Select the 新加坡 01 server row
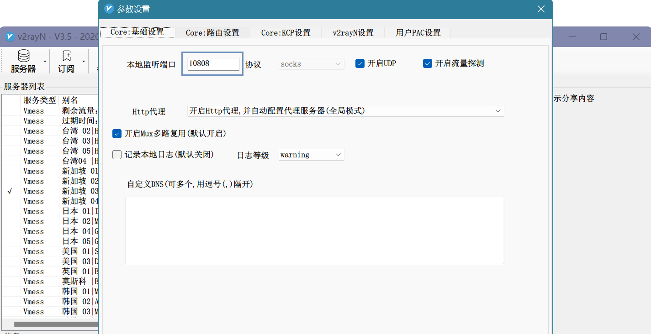The height and width of the screenshot is (334, 651). click(50, 171)
